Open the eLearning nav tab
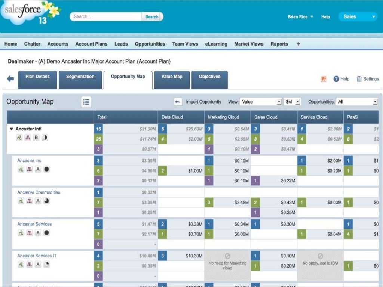Image resolution: width=383 pixels, height=287 pixels. pyautogui.click(x=216, y=44)
